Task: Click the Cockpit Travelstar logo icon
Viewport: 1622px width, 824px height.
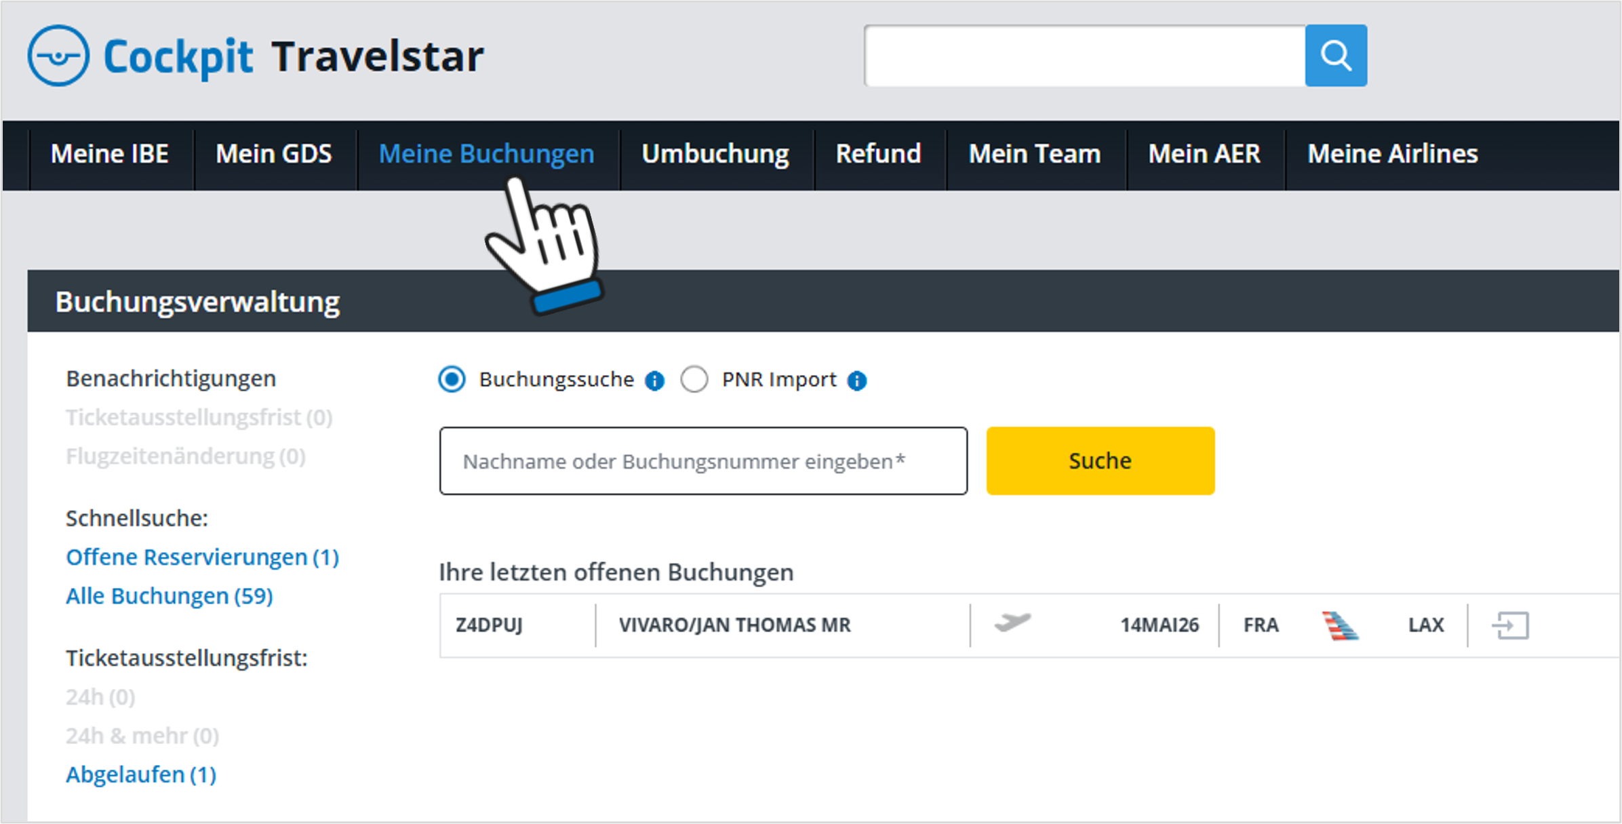Action: tap(58, 56)
